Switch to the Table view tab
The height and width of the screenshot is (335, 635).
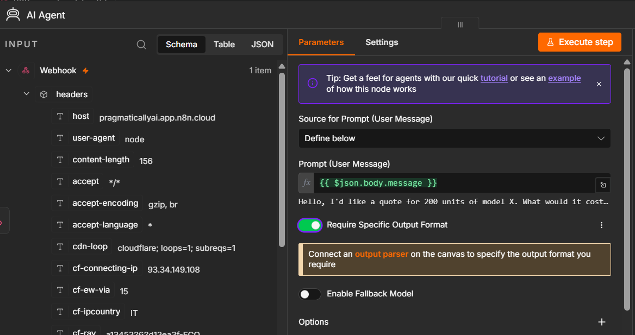225,45
